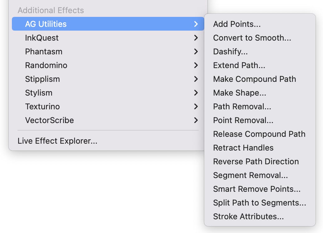Screen dimensions: 323x233
Task: Apply Retract Handles to the path
Action: pos(243,148)
